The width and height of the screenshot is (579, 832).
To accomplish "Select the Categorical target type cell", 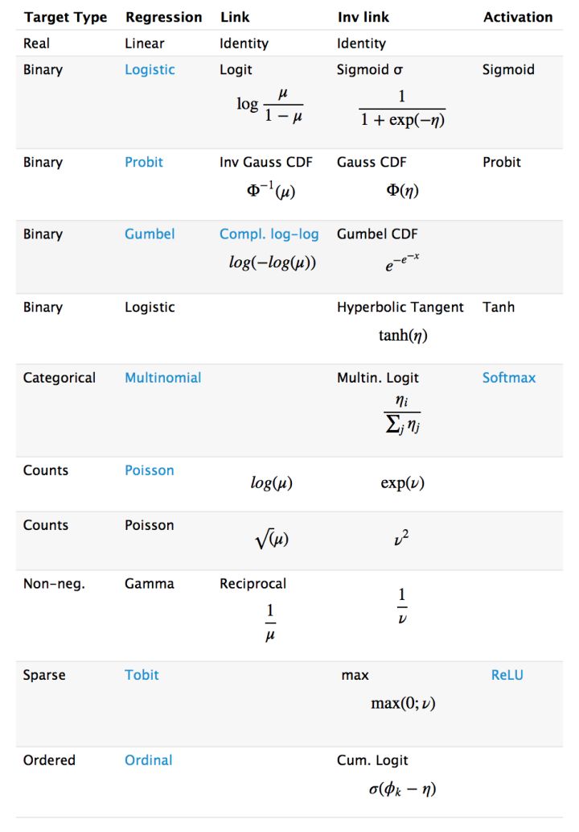I will pos(60,378).
